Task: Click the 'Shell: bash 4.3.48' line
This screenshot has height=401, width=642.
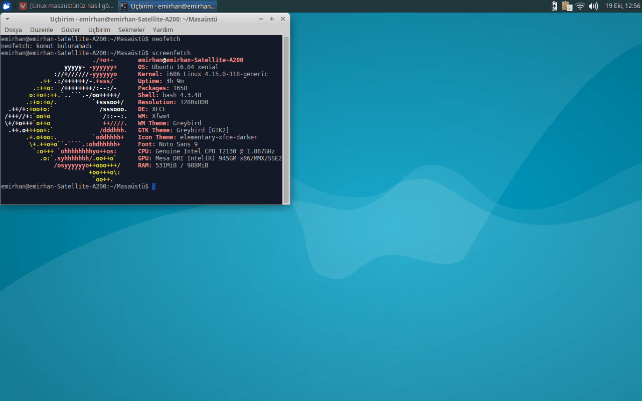Action: [170, 95]
